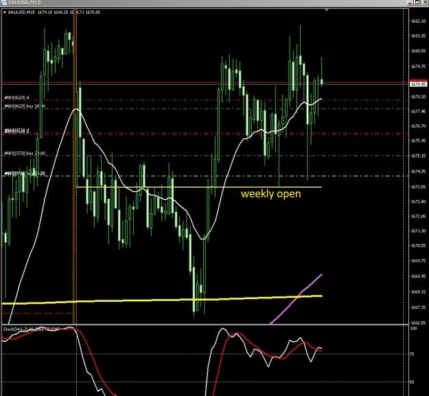Click the 1667.35 price scale label
The height and width of the screenshot is (396, 429).
418,307
